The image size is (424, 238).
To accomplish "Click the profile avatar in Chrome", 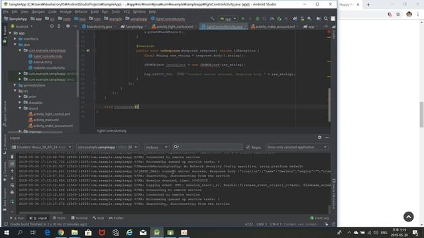I will (x=409, y=15).
